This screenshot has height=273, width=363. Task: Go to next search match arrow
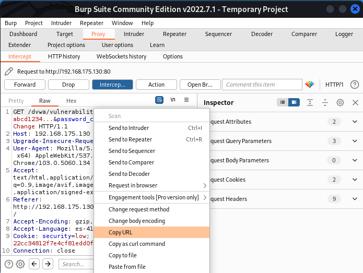(48, 264)
